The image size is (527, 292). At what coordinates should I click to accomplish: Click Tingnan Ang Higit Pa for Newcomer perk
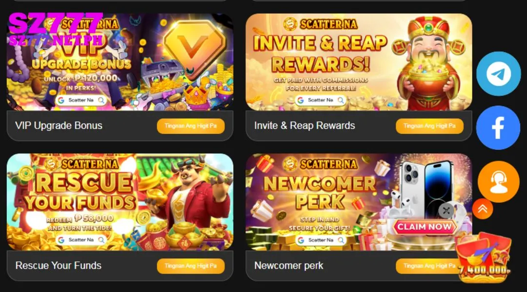pyautogui.click(x=426, y=266)
